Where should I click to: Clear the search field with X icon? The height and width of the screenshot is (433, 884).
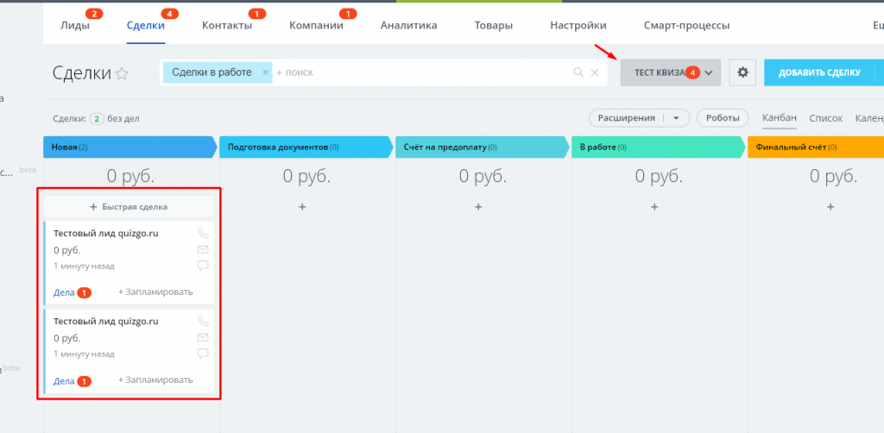[x=594, y=72]
